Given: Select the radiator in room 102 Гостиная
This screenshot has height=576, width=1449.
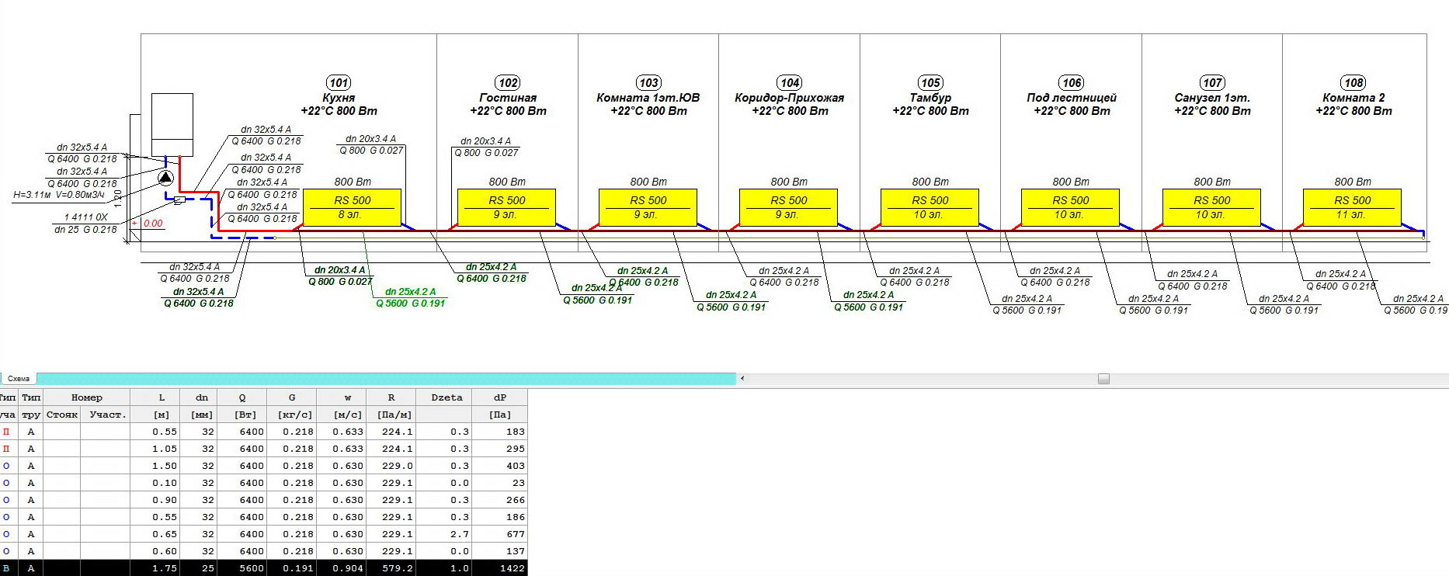Looking at the screenshot, I should [506, 207].
